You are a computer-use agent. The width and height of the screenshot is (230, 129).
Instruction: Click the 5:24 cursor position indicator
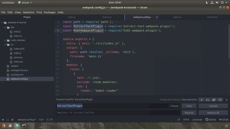coord(41,120)
